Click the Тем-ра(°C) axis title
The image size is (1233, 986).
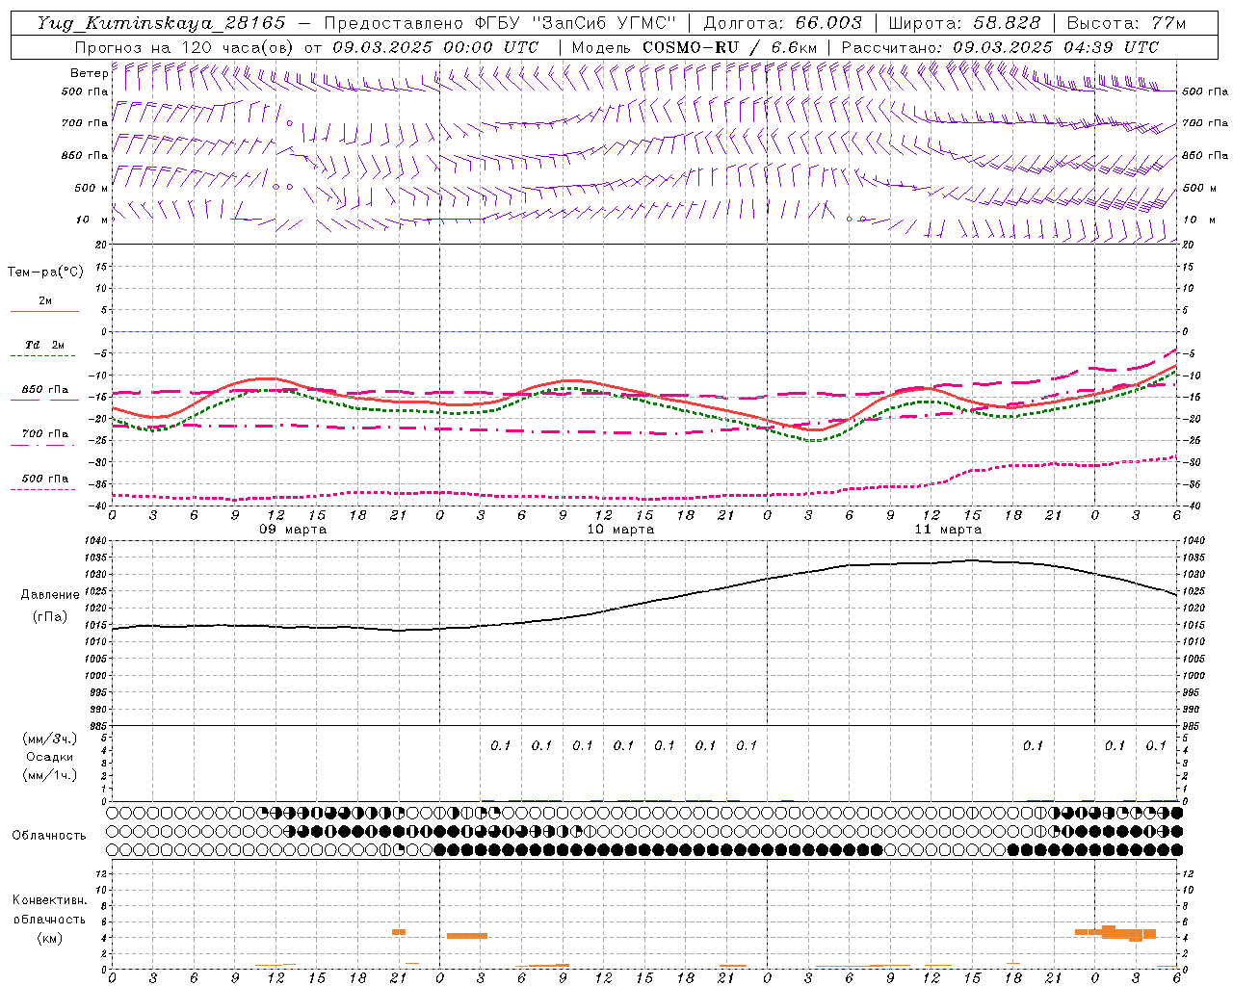(x=45, y=272)
